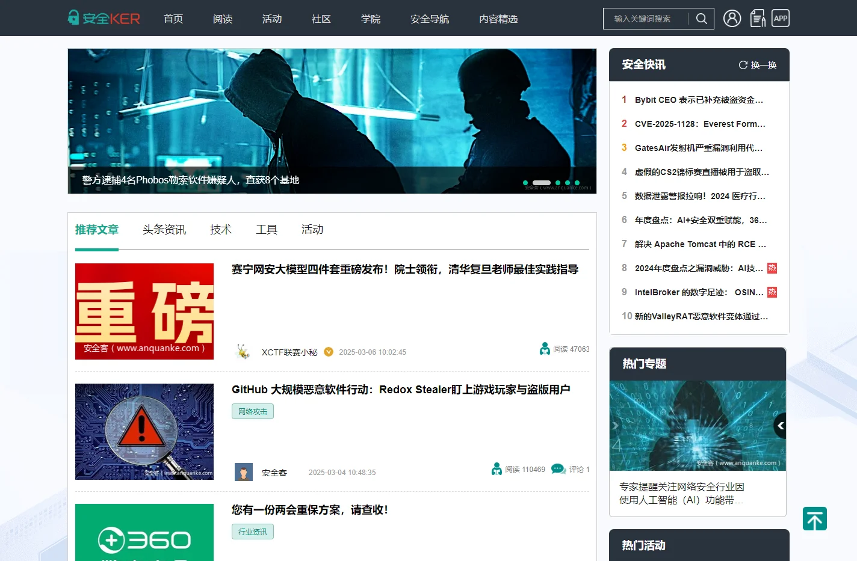Click the 安全KER site logo

tap(104, 18)
